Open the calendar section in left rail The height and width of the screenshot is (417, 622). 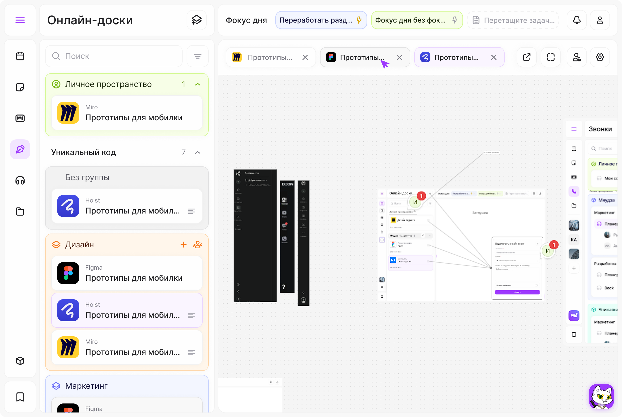(20, 56)
